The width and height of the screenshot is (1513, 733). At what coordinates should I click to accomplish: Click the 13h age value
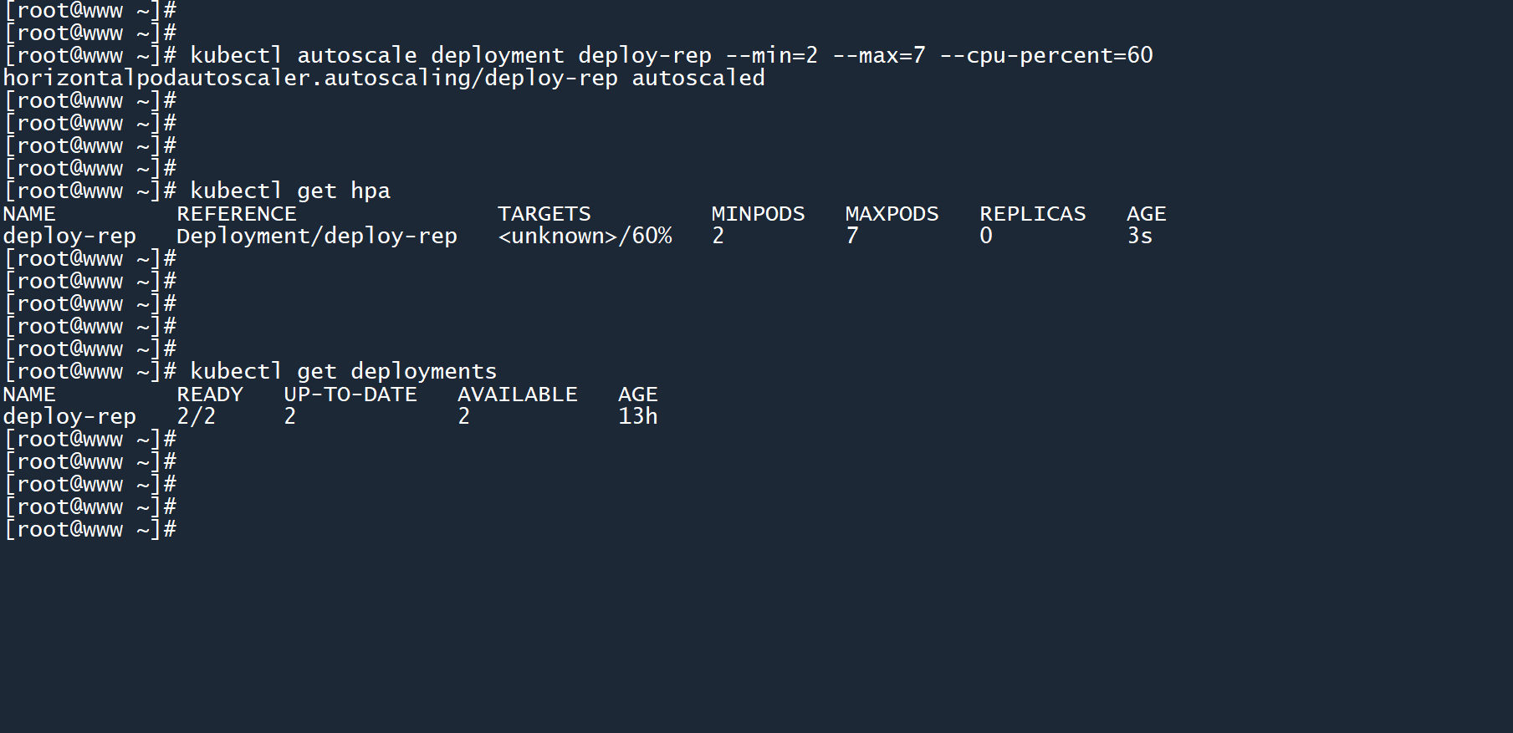[x=637, y=417]
